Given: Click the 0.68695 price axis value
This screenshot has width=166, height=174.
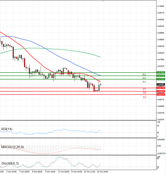Looking at the screenshot, I should point(161,40).
